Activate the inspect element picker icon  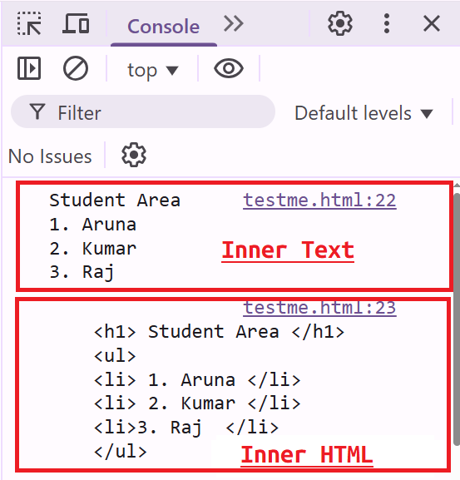[29, 23]
